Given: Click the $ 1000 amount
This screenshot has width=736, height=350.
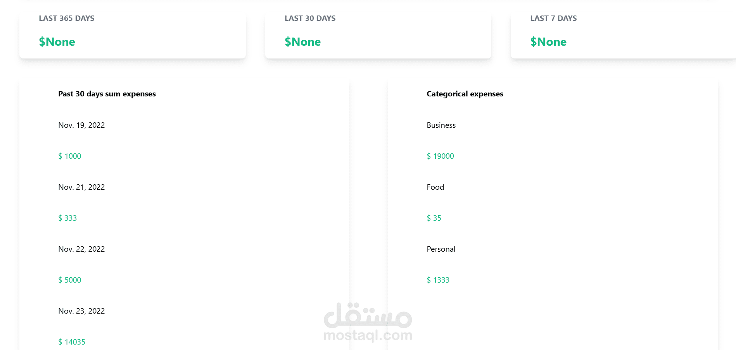Looking at the screenshot, I should tap(70, 156).
